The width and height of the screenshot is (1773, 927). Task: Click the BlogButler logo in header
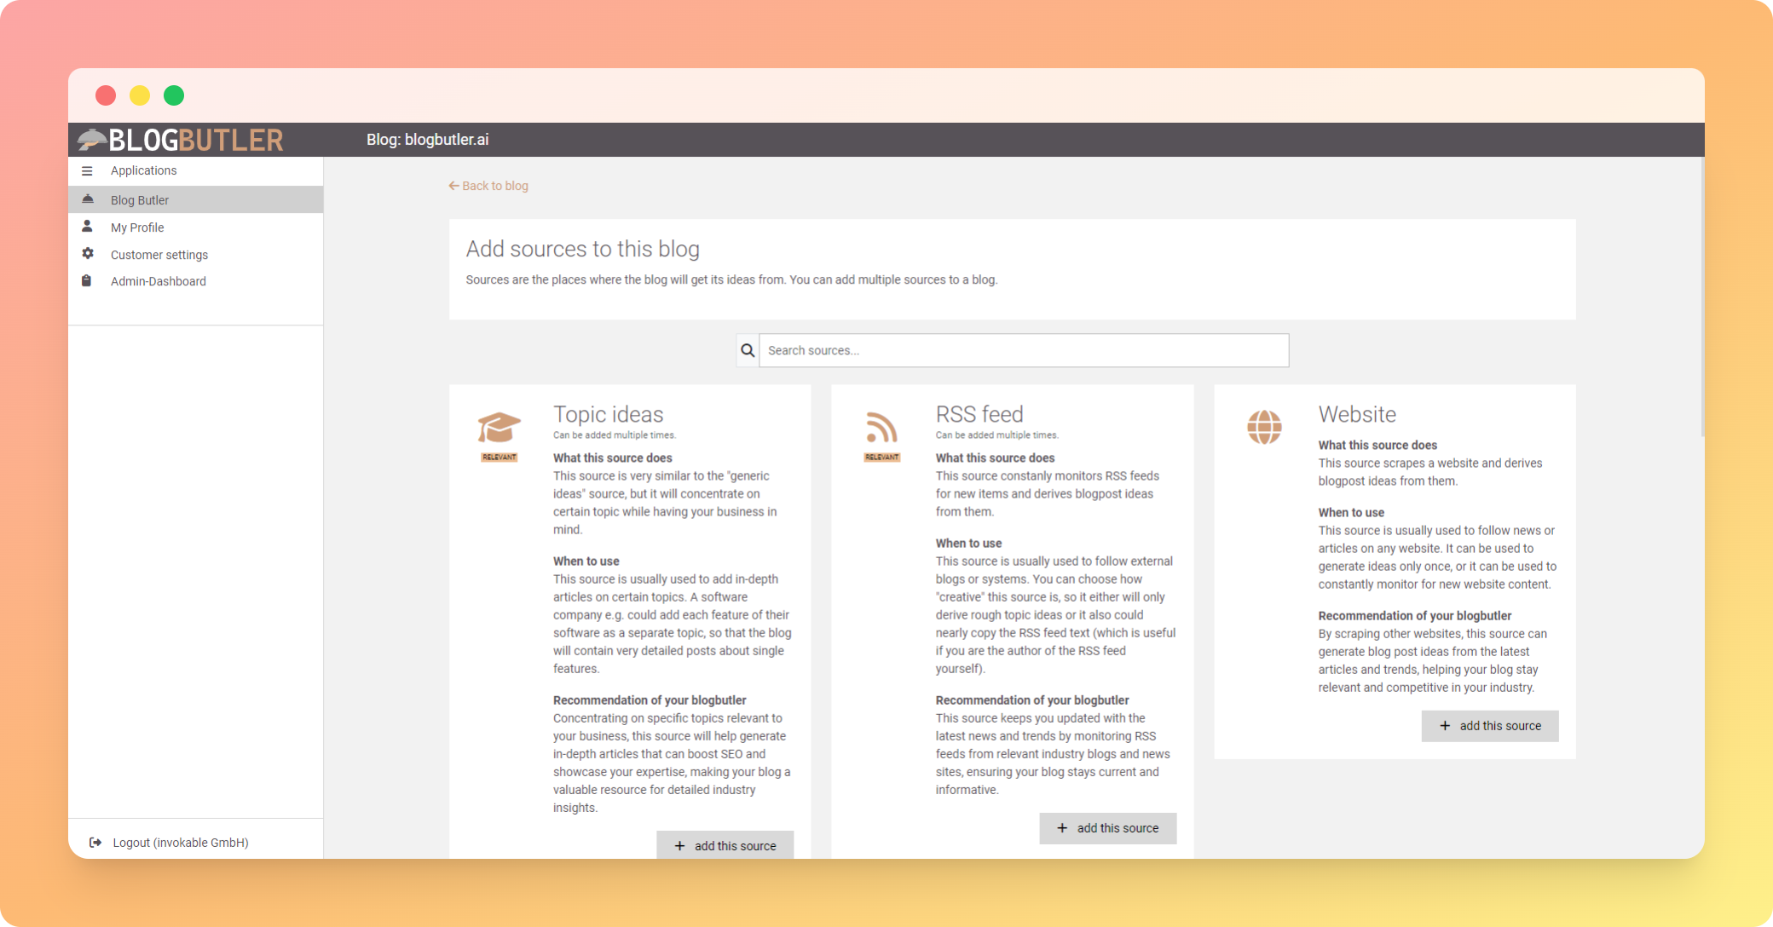[181, 140]
